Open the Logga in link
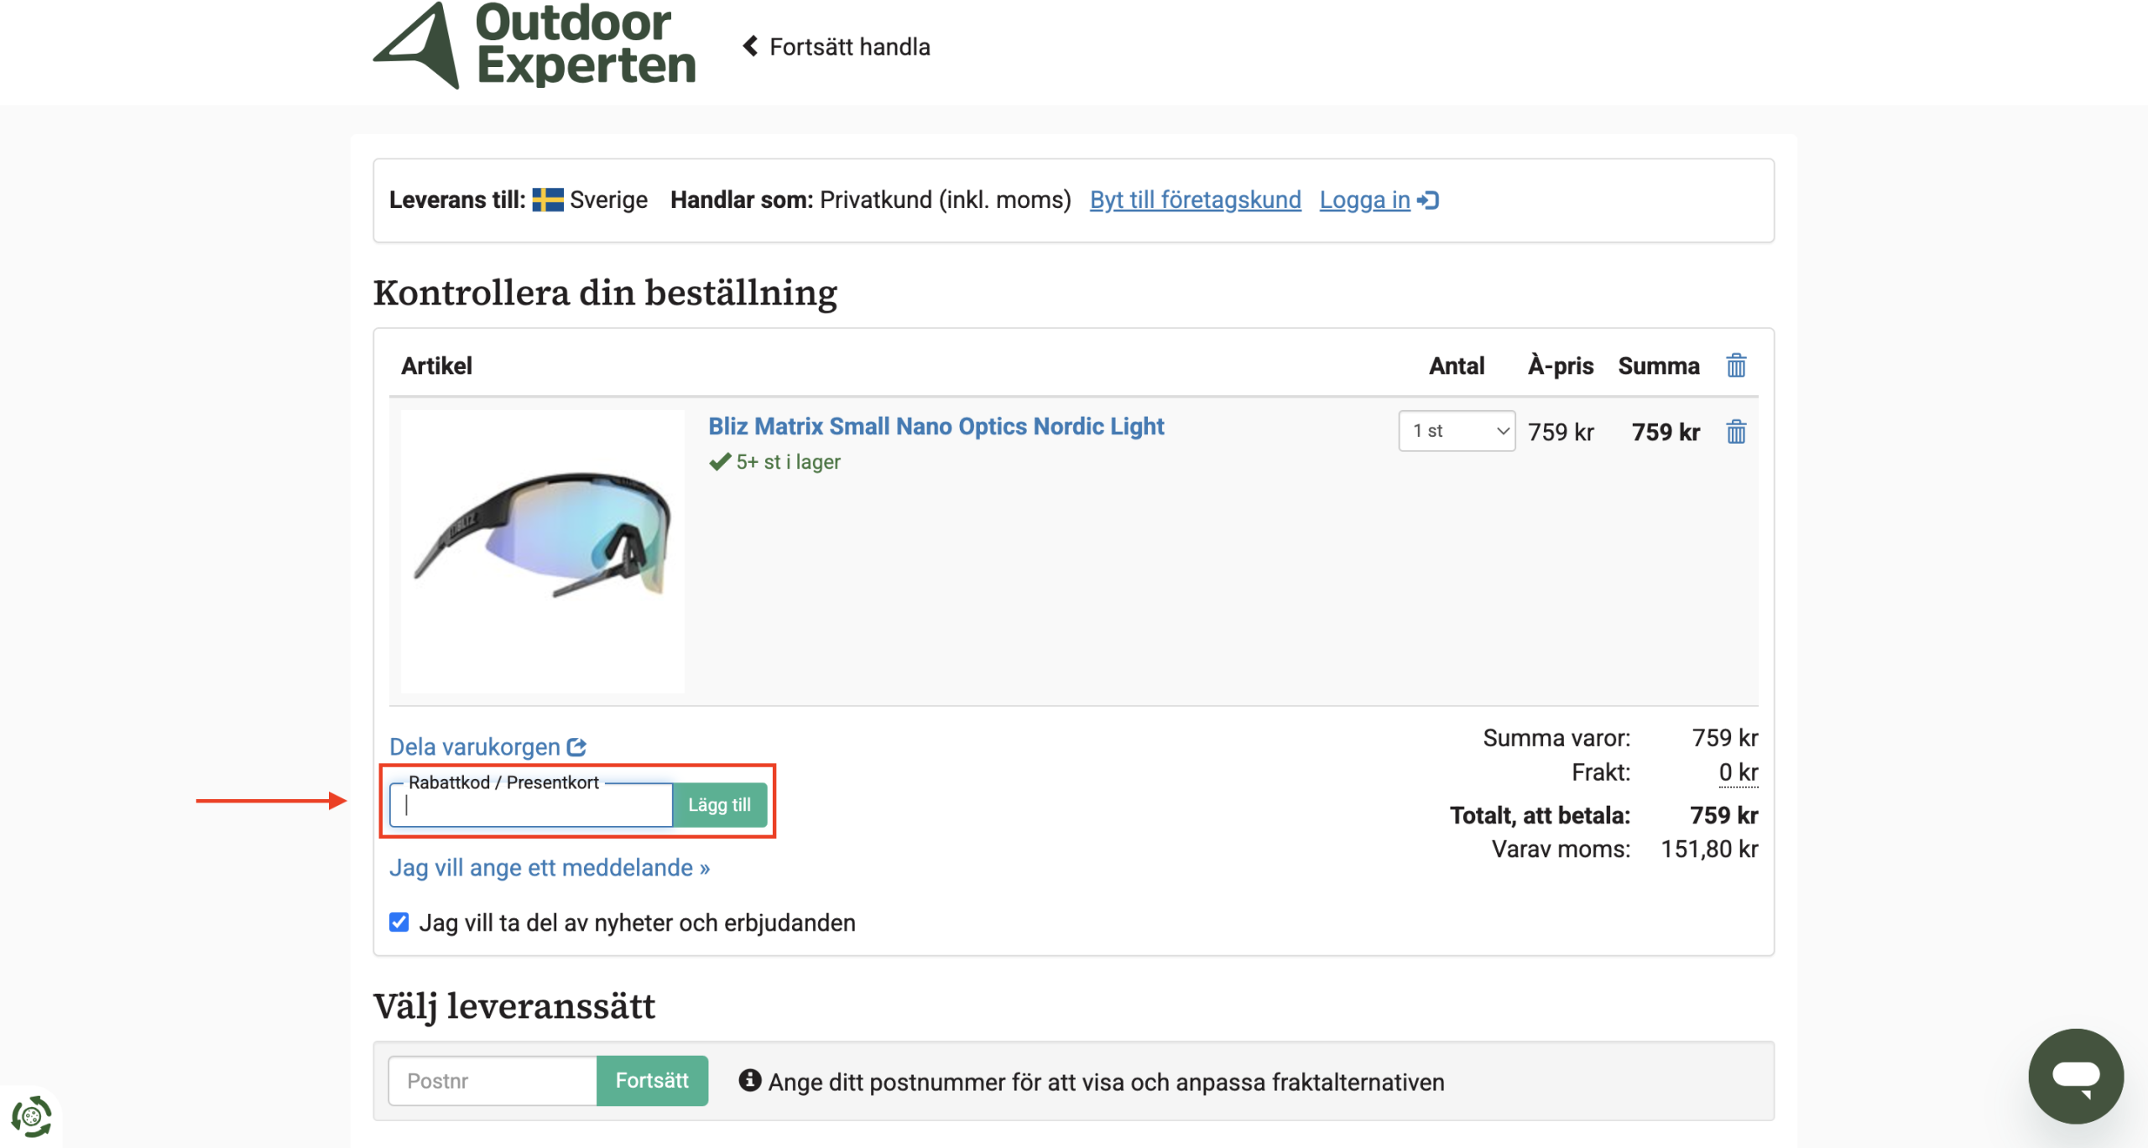This screenshot has width=2148, height=1148. point(1364,200)
